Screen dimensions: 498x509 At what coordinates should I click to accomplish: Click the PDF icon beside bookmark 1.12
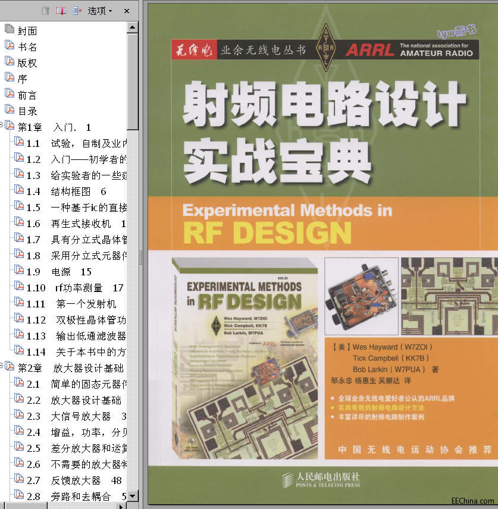click(19, 318)
